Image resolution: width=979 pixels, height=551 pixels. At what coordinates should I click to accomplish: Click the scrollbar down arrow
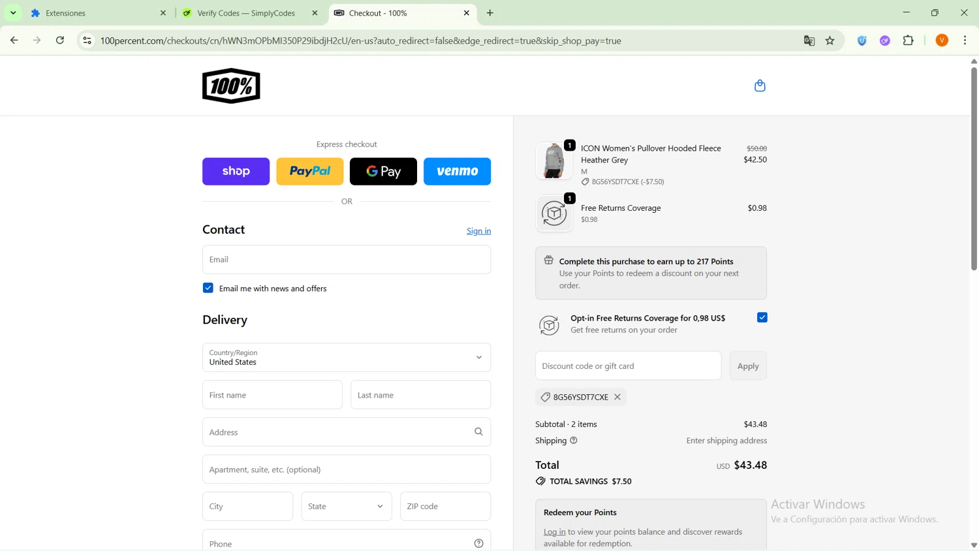coord(974,545)
